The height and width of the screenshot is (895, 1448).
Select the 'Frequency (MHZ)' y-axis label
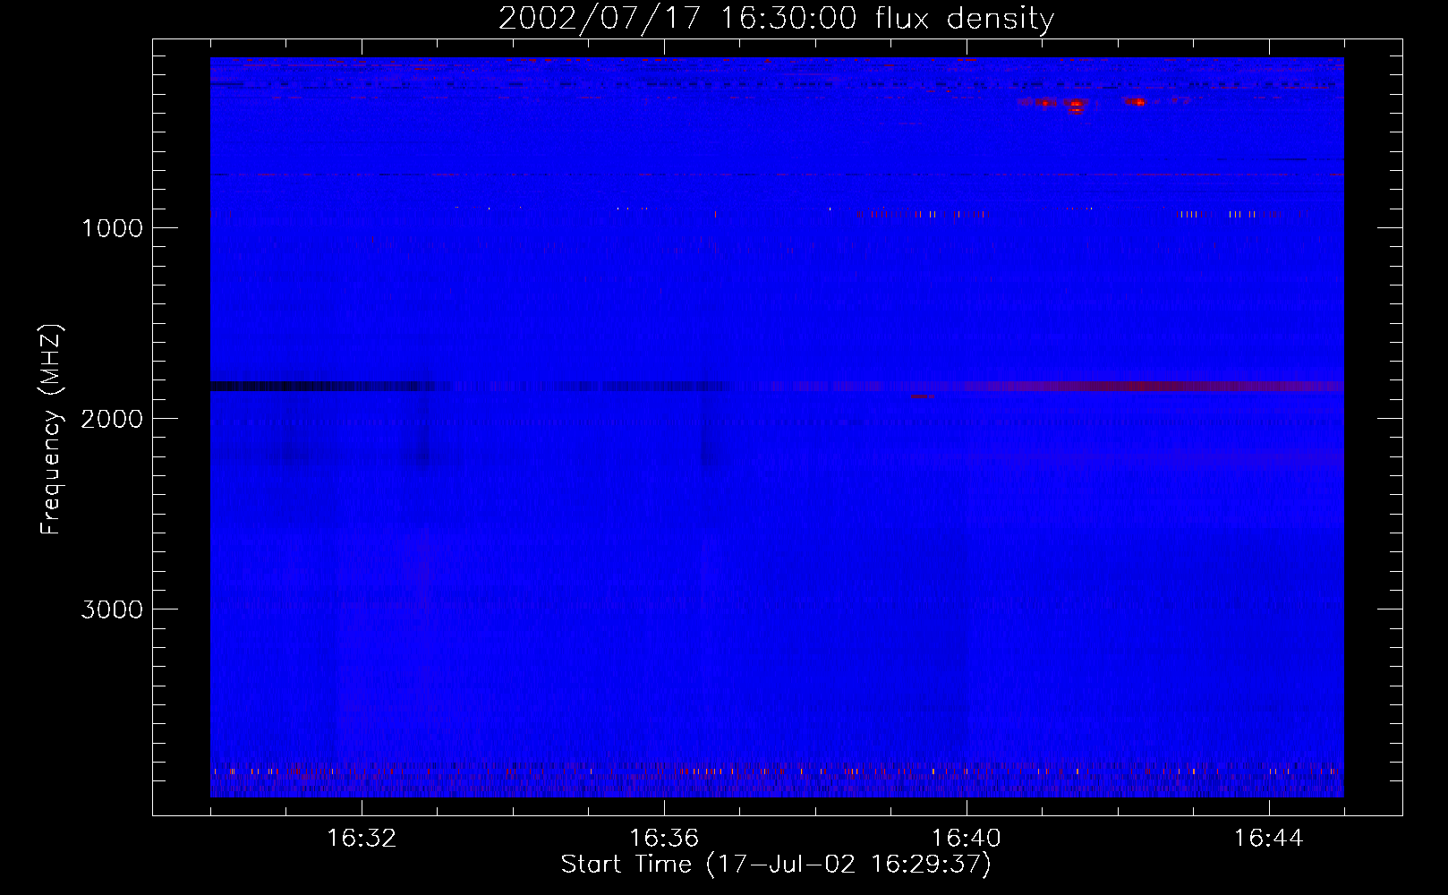pyautogui.click(x=51, y=430)
